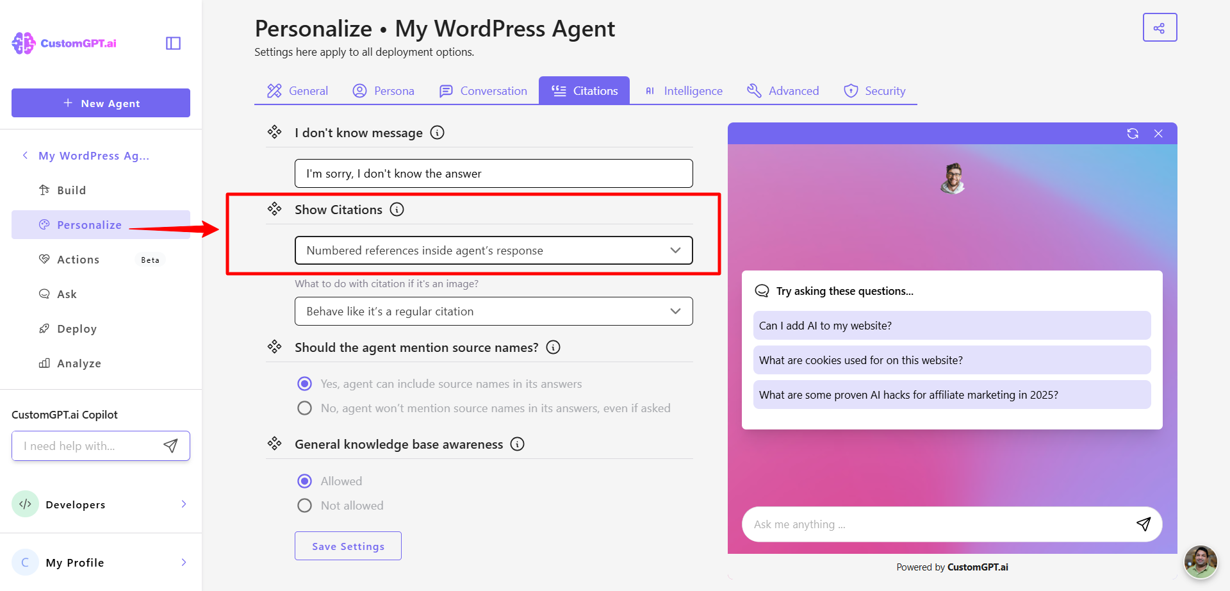Open the Show Citations dropdown
This screenshot has height=591, width=1230.
coord(493,251)
